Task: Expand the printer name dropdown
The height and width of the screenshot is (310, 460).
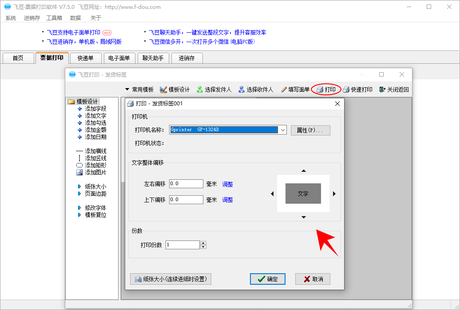Action: [283, 130]
